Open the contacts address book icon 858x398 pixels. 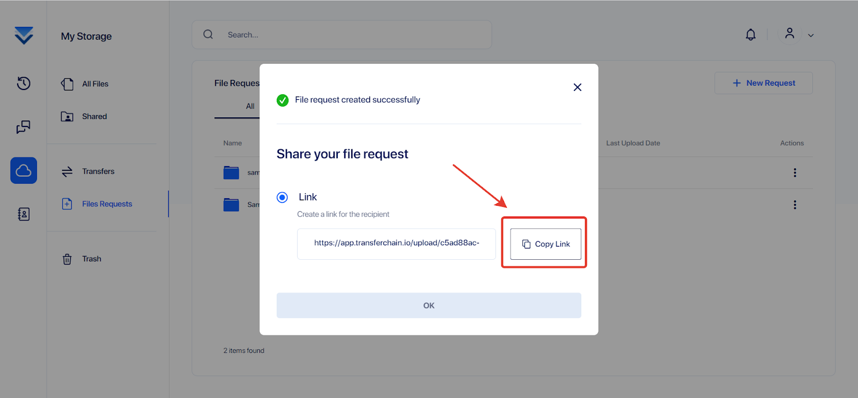point(24,214)
